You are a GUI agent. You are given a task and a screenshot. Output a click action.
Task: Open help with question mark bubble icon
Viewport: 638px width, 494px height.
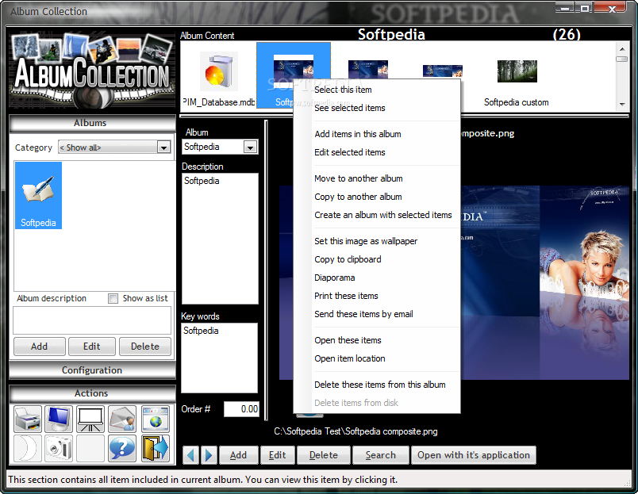click(122, 448)
